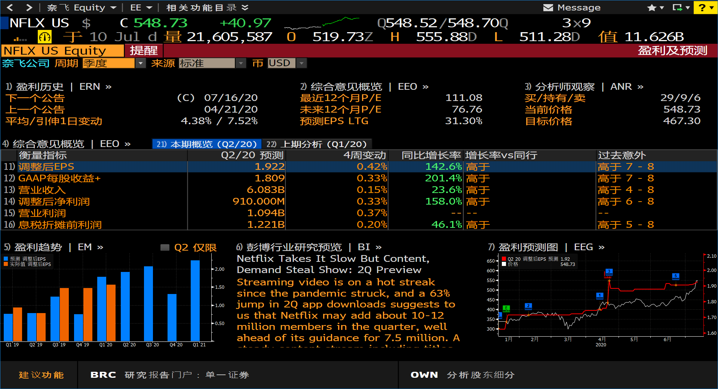
Task: Open 彭博行业研究预览 BI link
Action: (x=309, y=247)
